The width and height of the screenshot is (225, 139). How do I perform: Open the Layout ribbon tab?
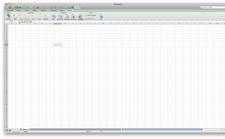19,11
